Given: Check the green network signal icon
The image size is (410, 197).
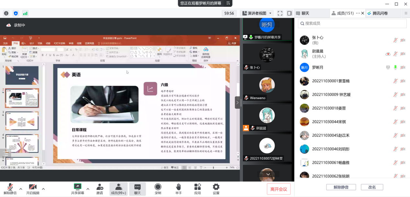Looking at the screenshot, I should [25, 13].
